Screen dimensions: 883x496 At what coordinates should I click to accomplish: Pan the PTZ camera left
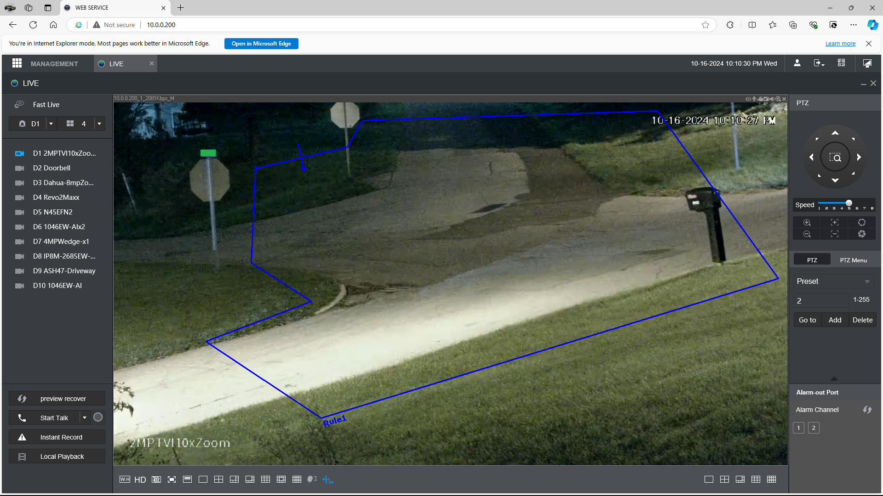[811, 157]
